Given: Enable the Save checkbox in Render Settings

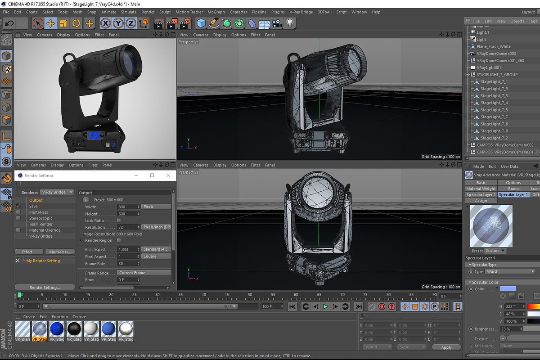Looking at the screenshot, I should coord(18,206).
